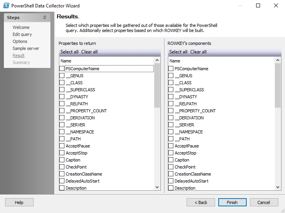
Task: Cancel the wizard
Action: (x=264, y=202)
